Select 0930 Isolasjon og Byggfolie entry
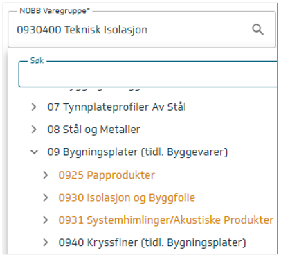Viewport: 281px width, 257px height. pos(127,197)
